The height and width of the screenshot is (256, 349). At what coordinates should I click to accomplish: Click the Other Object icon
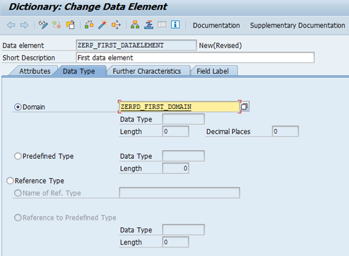(x=71, y=25)
